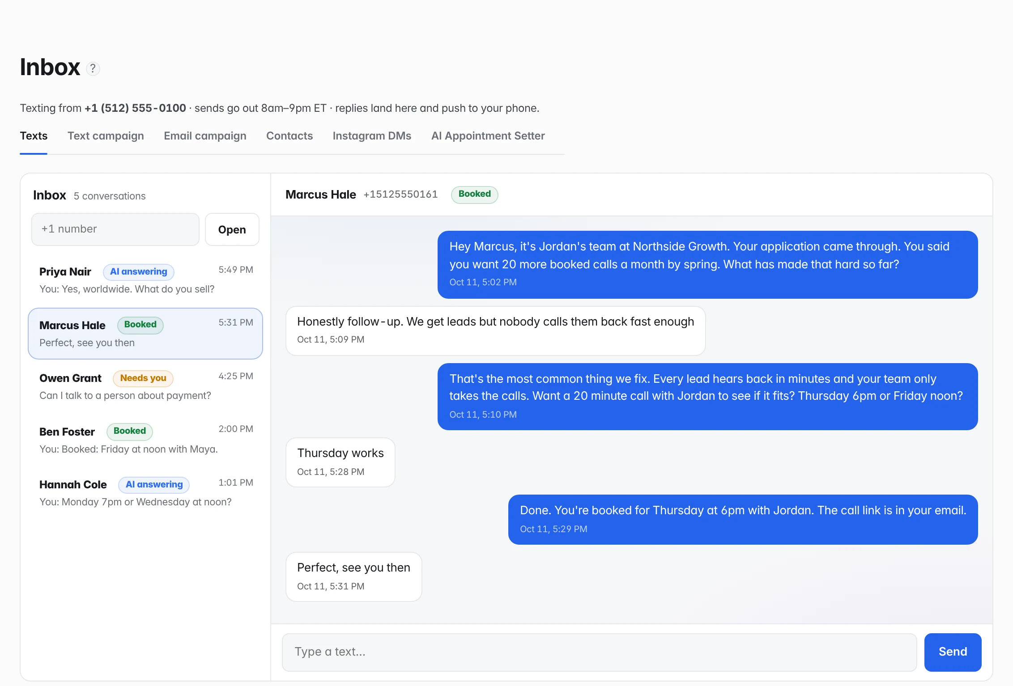Click the Send button
Viewport: 1013px width, 686px height.
pos(953,652)
